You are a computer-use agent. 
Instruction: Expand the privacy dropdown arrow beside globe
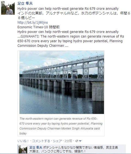coord(80,141)
